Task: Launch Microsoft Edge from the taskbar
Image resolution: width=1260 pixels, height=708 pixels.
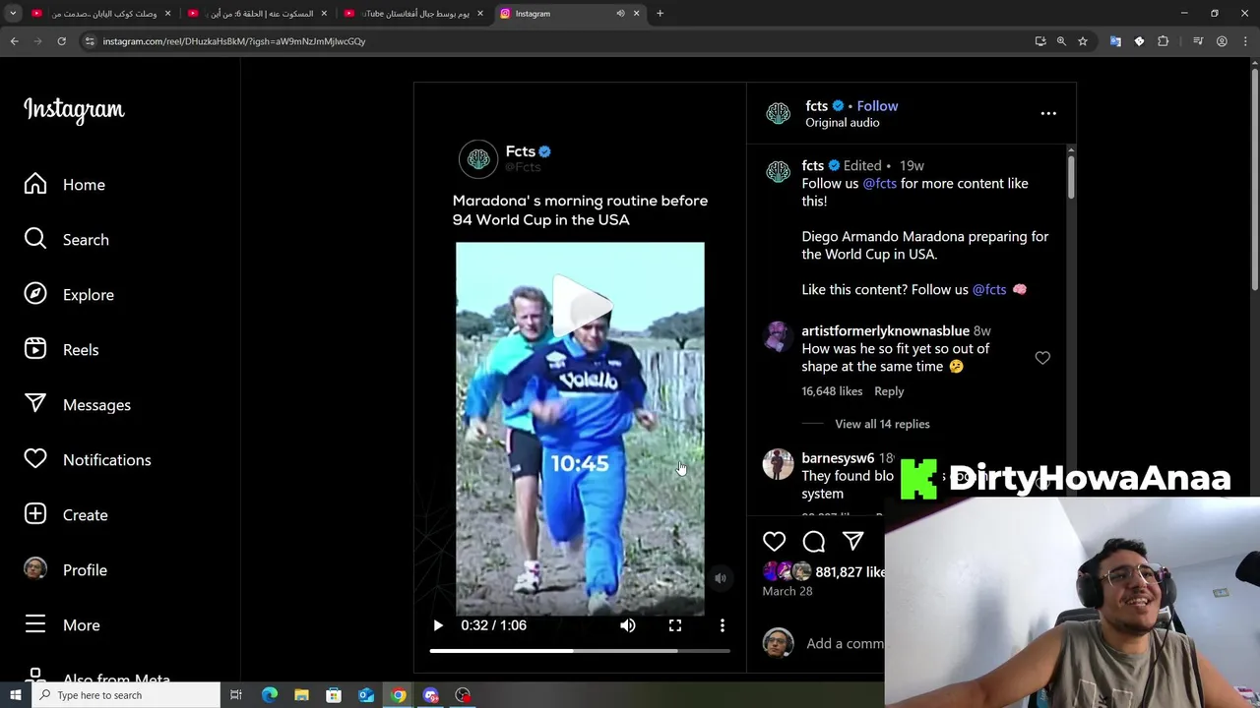Action: tap(269, 695)
